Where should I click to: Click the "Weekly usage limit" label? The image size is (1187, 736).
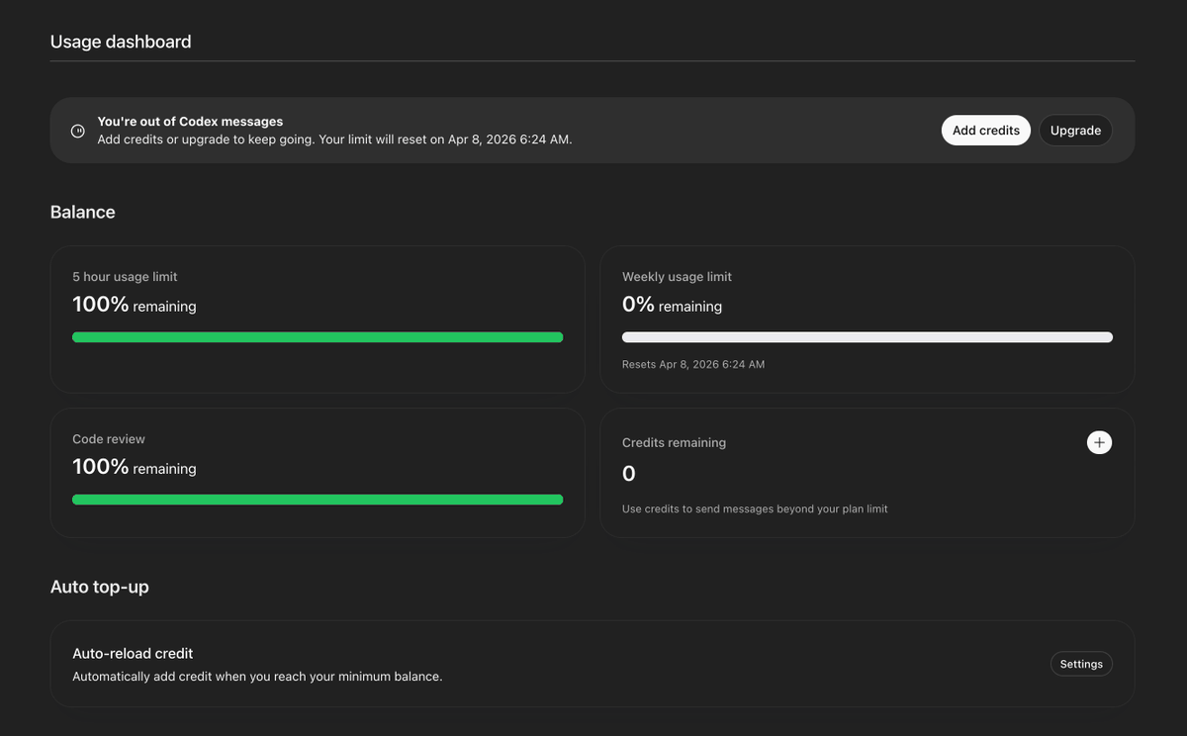coord(678,277)
